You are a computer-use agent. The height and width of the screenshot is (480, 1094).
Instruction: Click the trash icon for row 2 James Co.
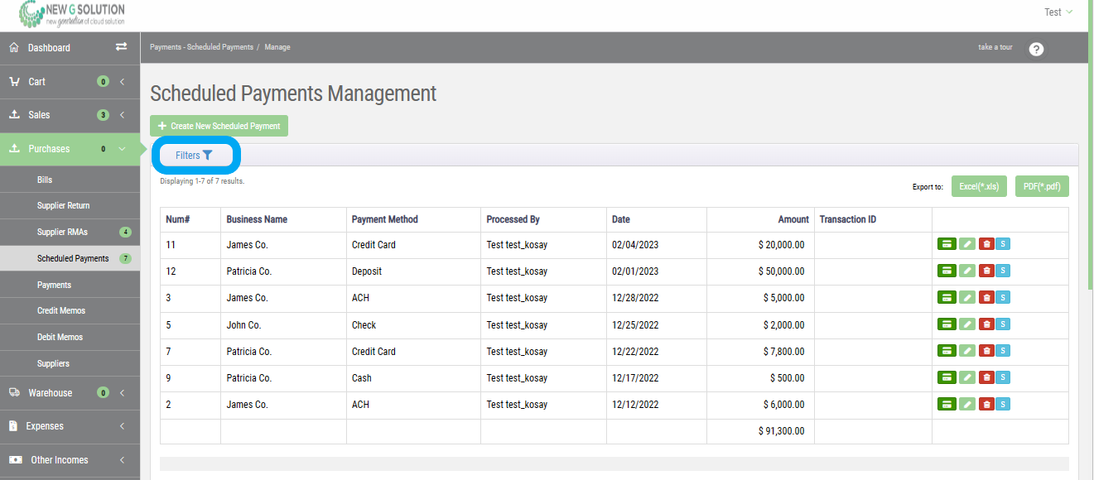tap(986, 404)
